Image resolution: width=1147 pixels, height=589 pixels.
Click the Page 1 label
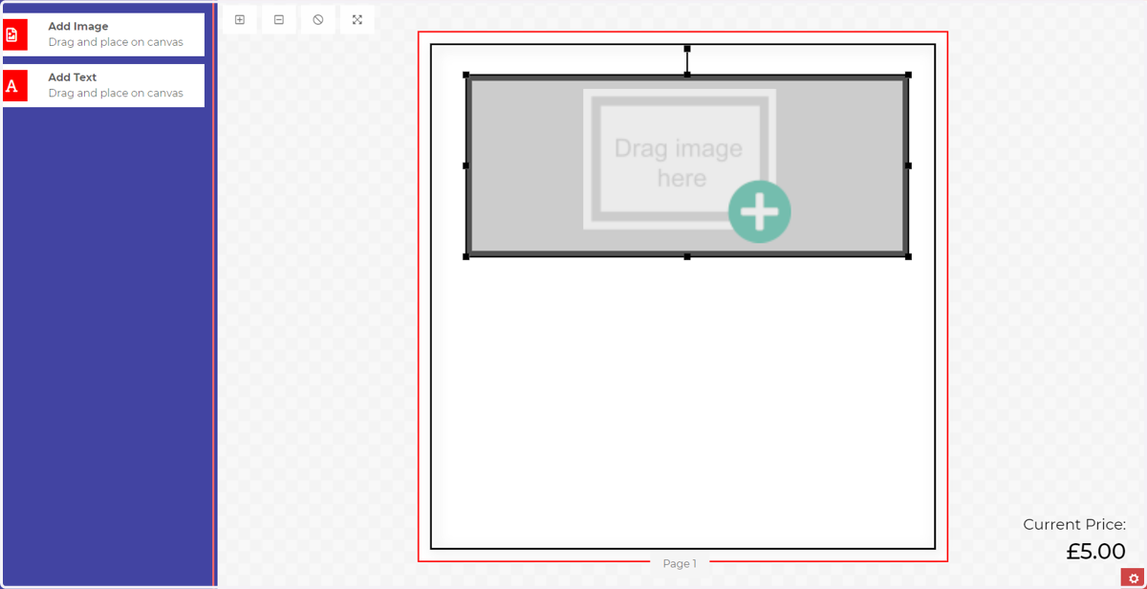[680, 564]
